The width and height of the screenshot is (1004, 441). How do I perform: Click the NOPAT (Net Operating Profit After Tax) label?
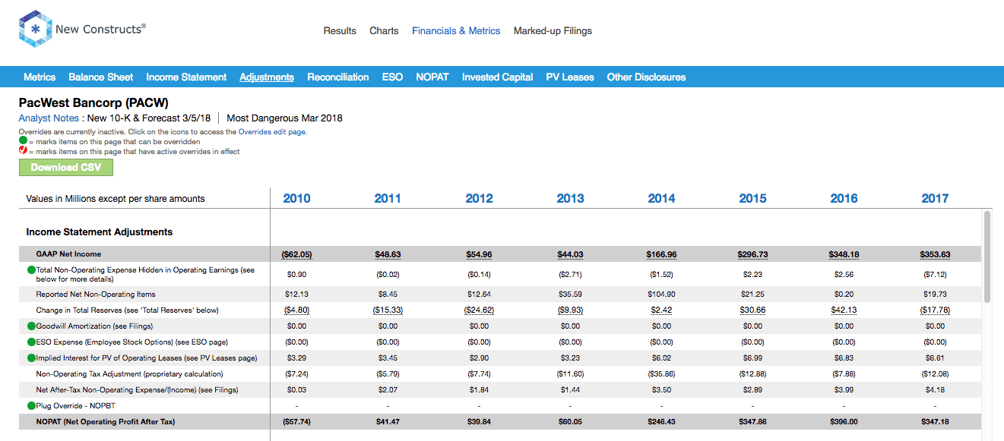(105, 421)
